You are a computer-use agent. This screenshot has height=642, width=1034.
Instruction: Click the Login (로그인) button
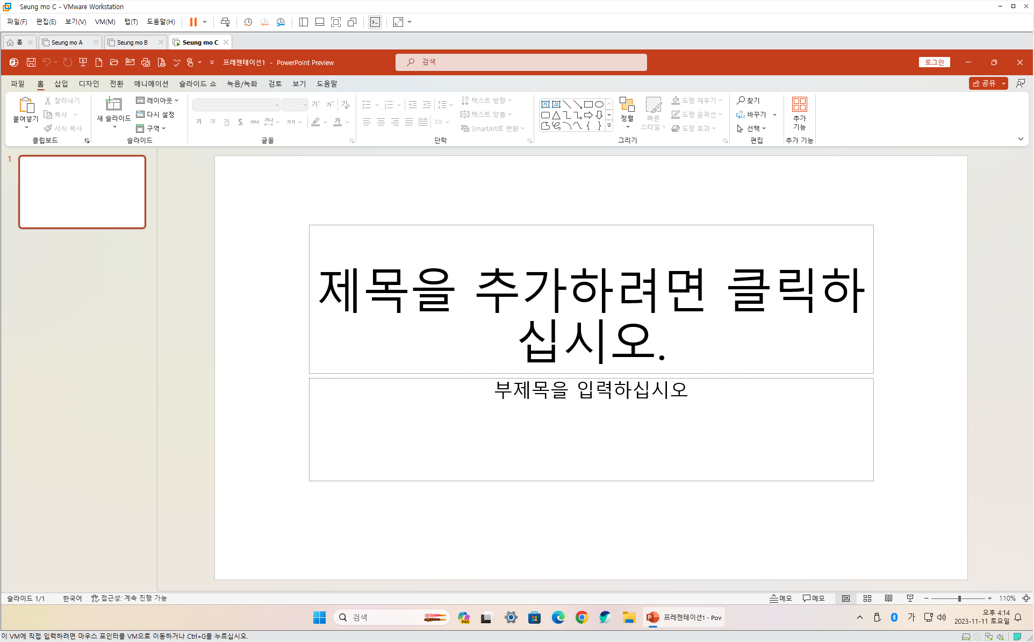pos(934,62)
